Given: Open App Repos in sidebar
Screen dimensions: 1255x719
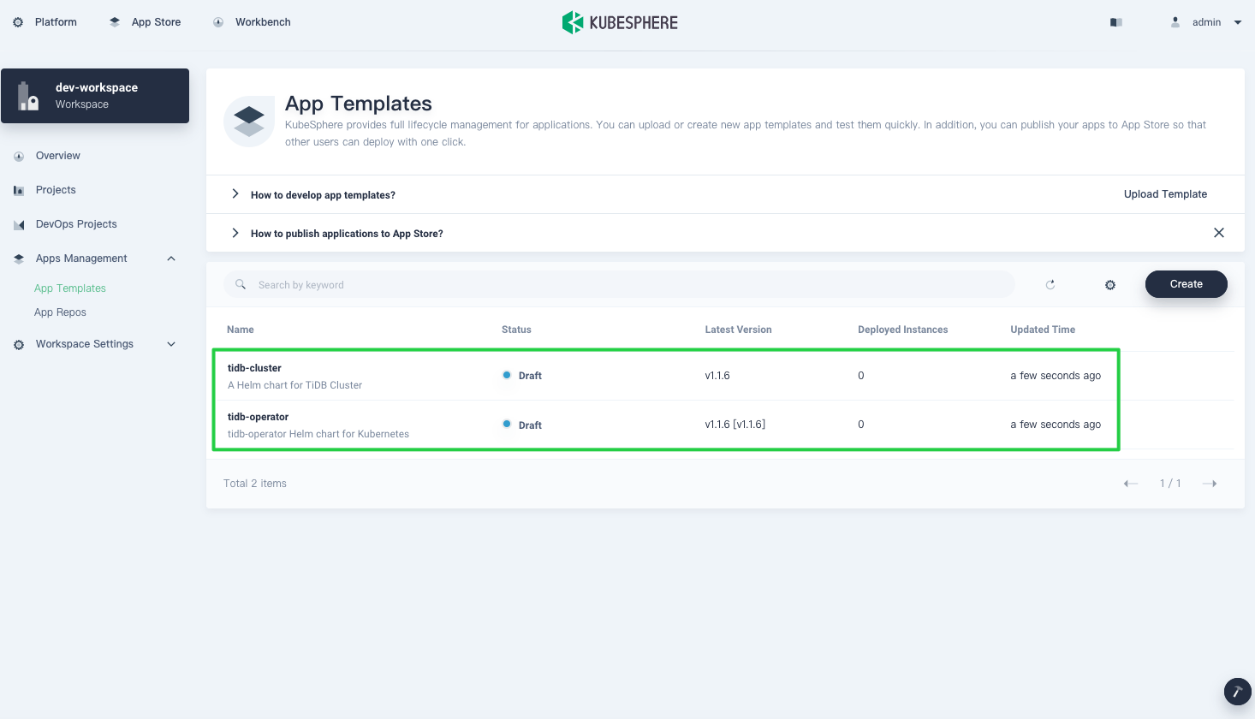Looking at the screenshot, I should coord(60,312).
